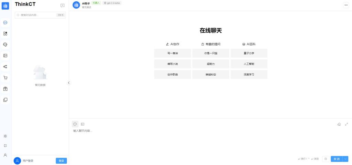Open the chat bubble icon in sidebar
The height and width of the screenshot is (165, 352).
(5, 23)
